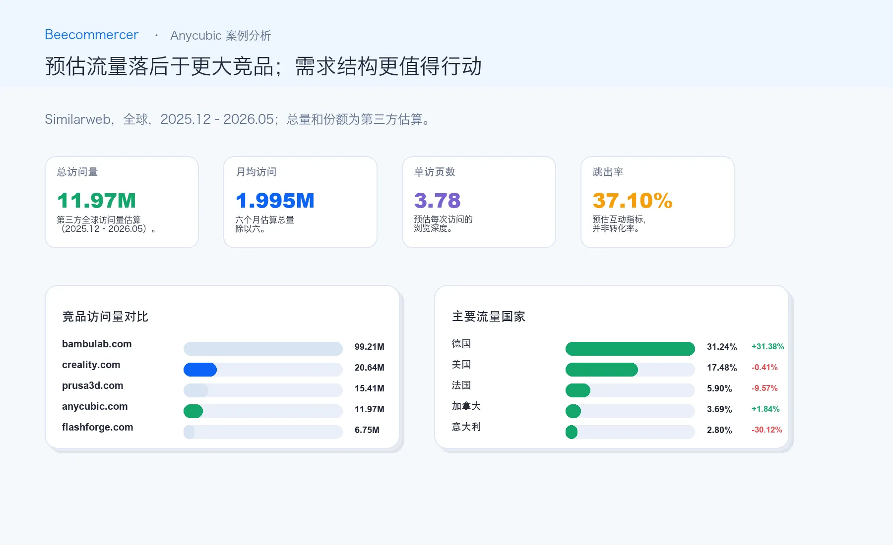This screenshot has width=893, height=545.
Task: Click the Similarweb data source note
Action: click(x=238, y=119)
